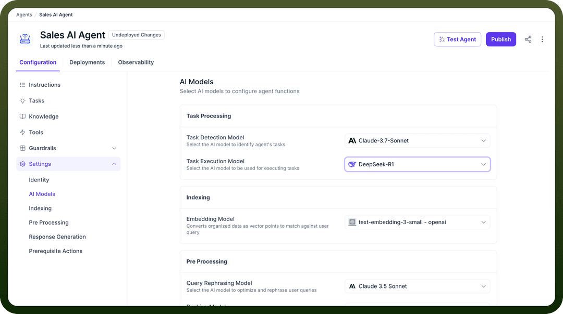The height and width of the screenshot is (314, 563).
Task: Open Knowledge in the sidebar
Action: point(68,116)
